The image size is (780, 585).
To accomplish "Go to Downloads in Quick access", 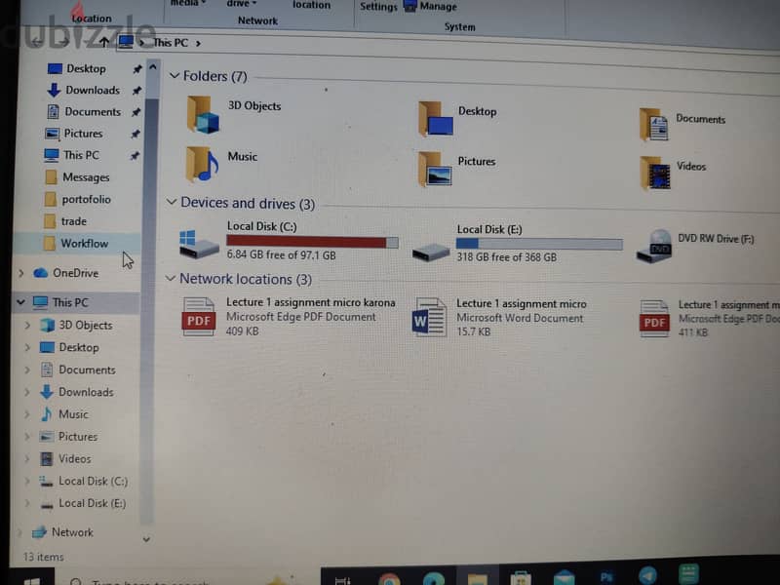I will (93, 90).
